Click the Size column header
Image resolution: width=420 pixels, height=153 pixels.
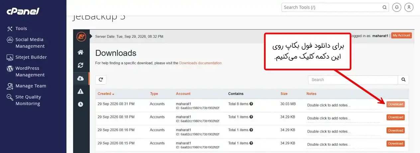[284, 94]
